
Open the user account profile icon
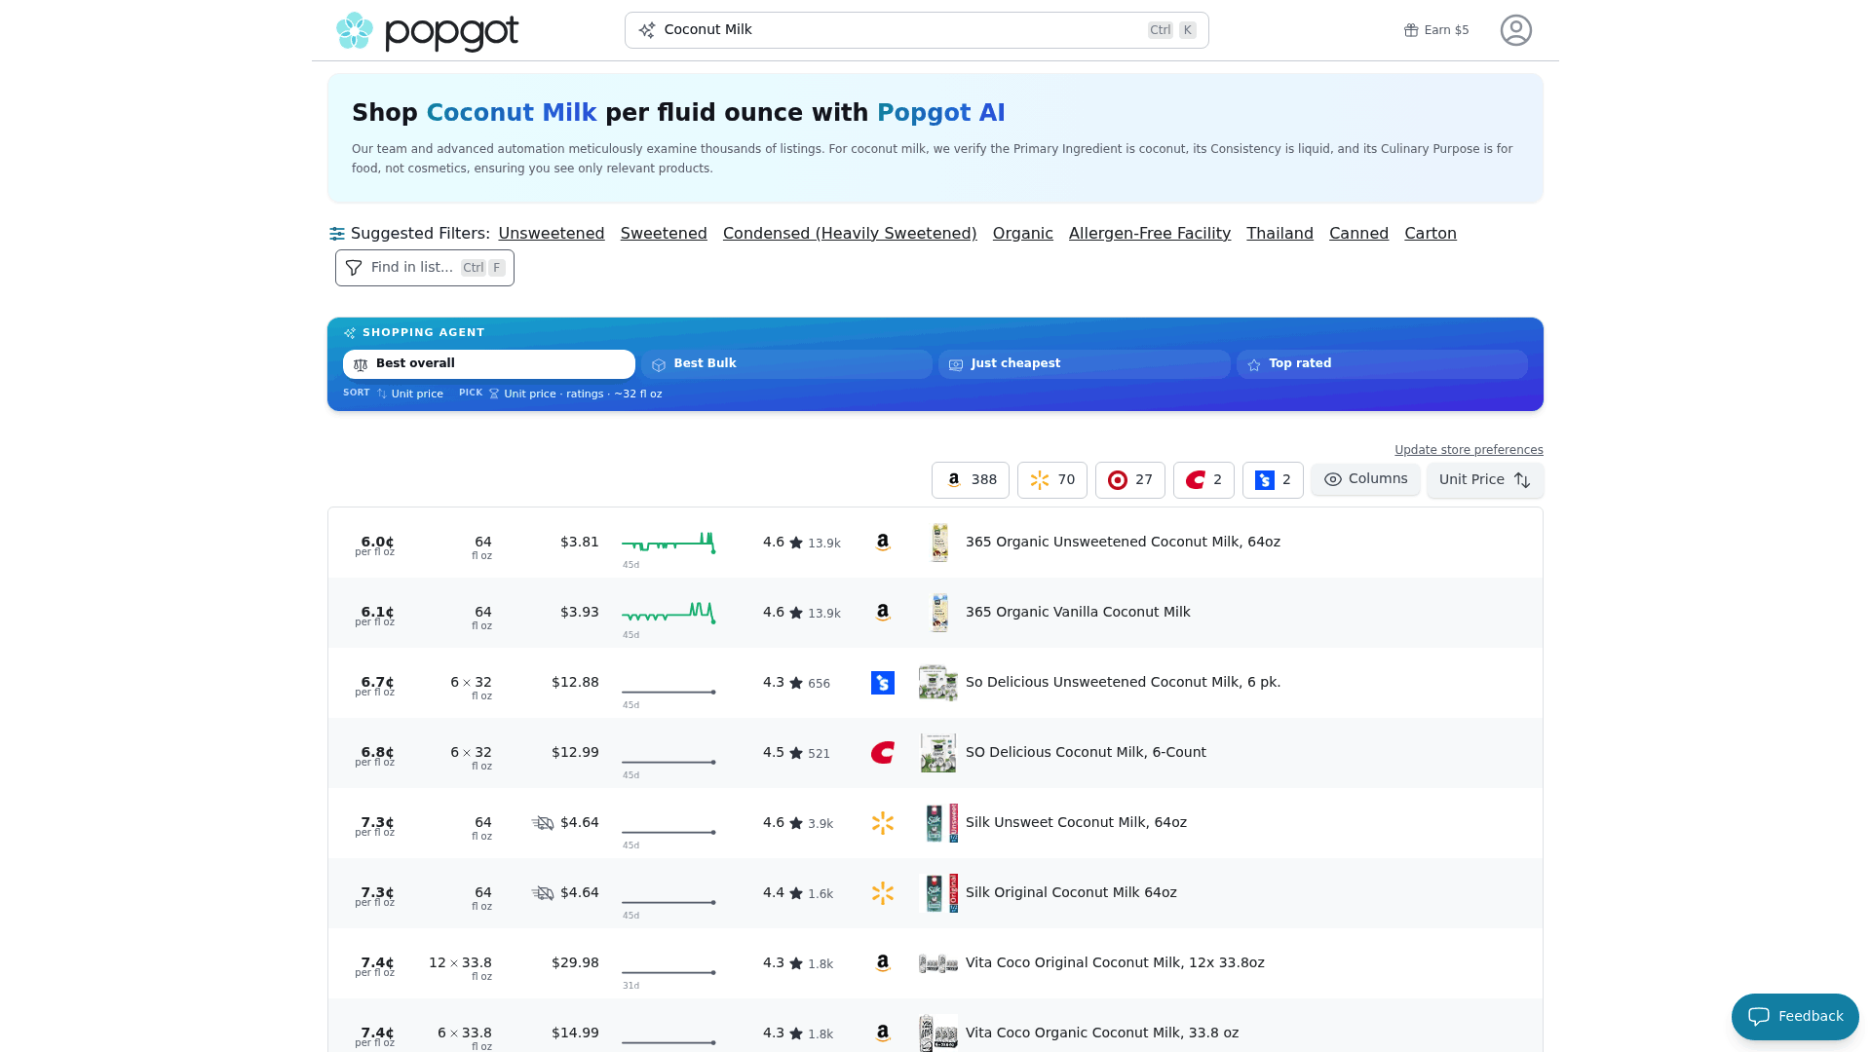[1515, 30]
